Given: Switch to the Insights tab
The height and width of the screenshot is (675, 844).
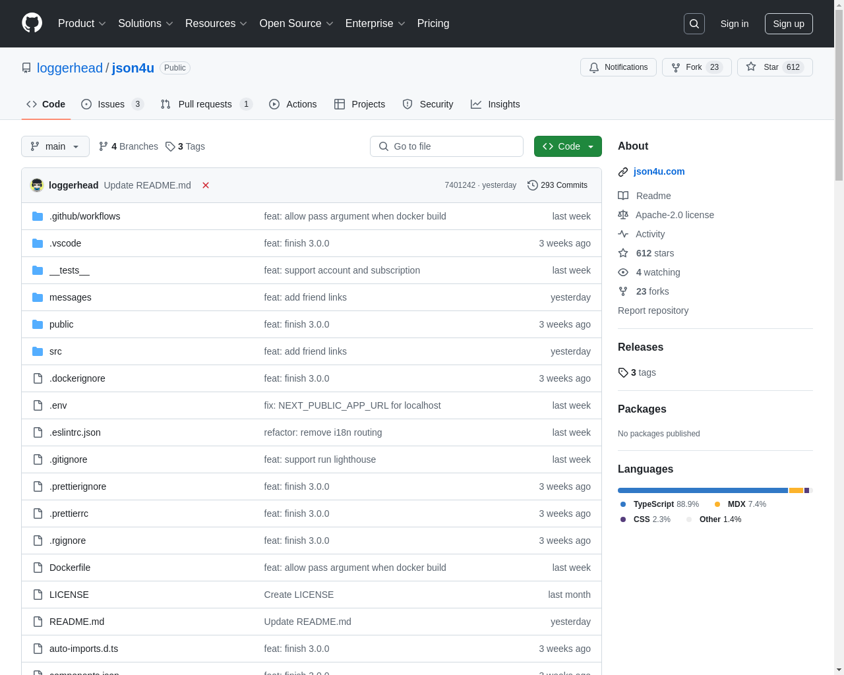Looking at the screenshot, I should click(x=495, y=104).
